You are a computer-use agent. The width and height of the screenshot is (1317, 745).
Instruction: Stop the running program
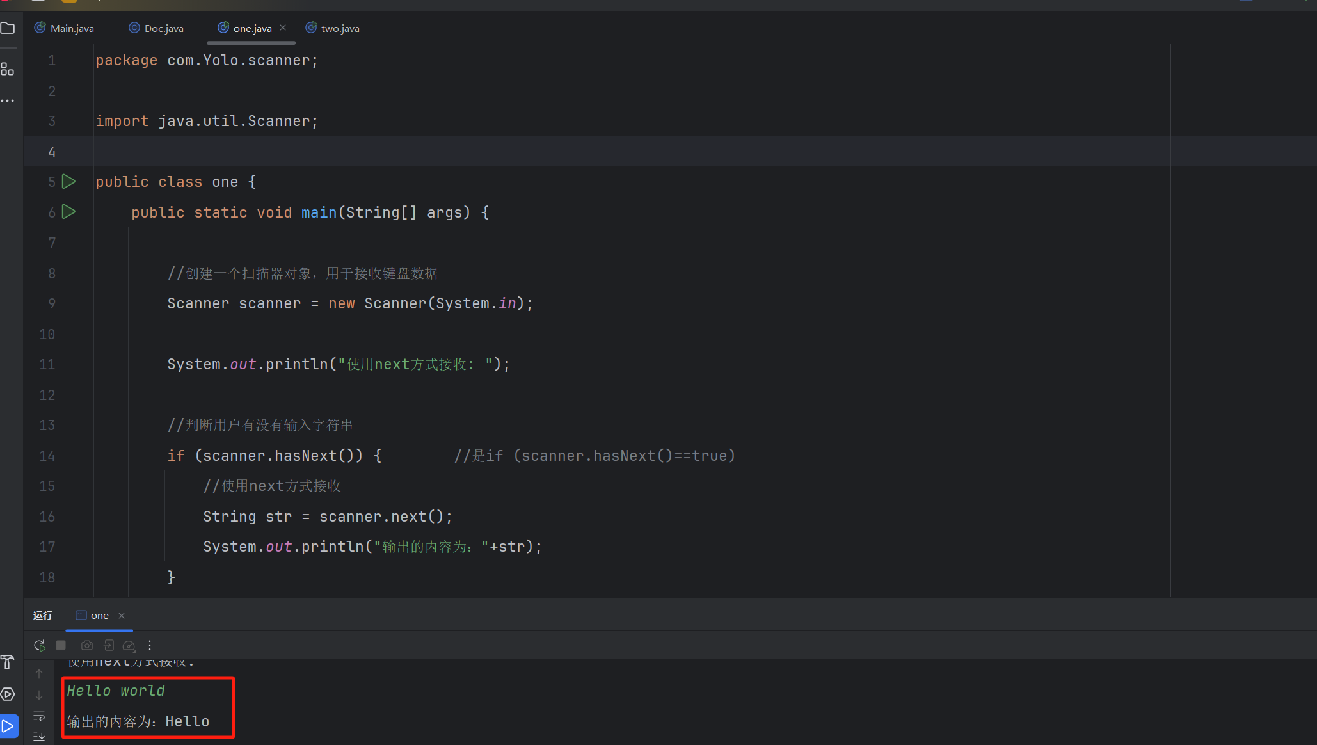click(x=61, y=645)
